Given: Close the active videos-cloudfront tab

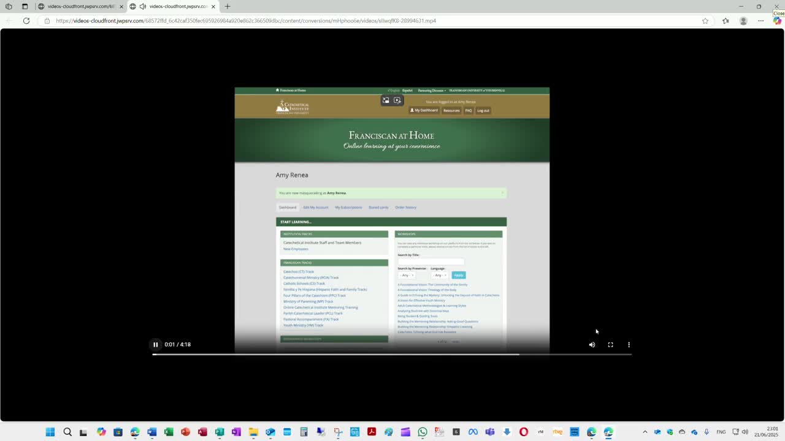Looking at the screenshot, I should (x=213, y=6).
